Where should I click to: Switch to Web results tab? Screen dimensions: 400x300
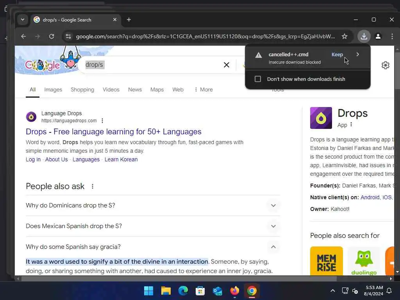[x=178, y=89]
